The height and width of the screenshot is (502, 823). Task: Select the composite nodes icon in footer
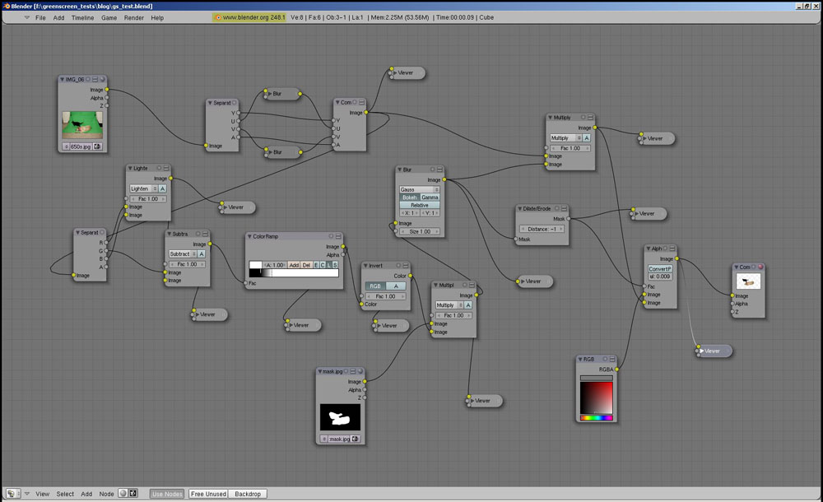pyautogui.click(x=133, y=494)
